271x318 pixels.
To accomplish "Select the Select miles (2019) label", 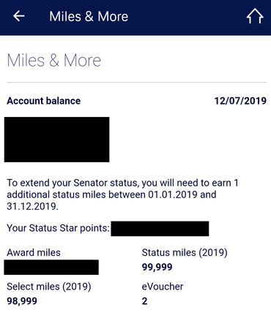I will [49, 287].
